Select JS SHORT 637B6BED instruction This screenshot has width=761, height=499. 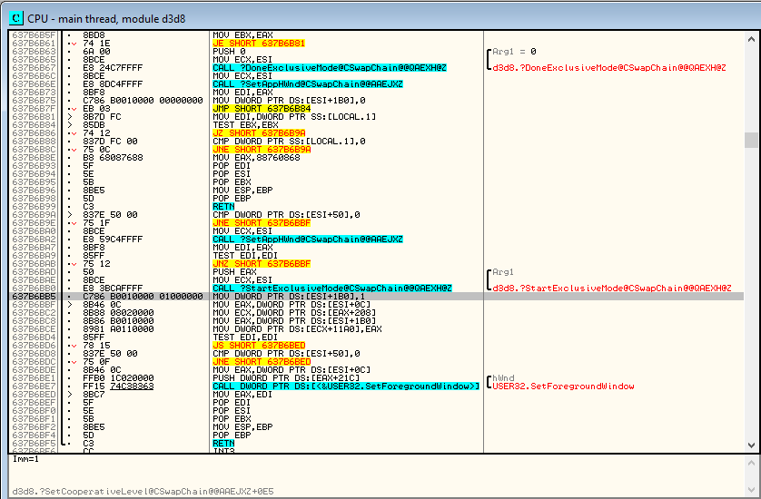click(259, 346)
